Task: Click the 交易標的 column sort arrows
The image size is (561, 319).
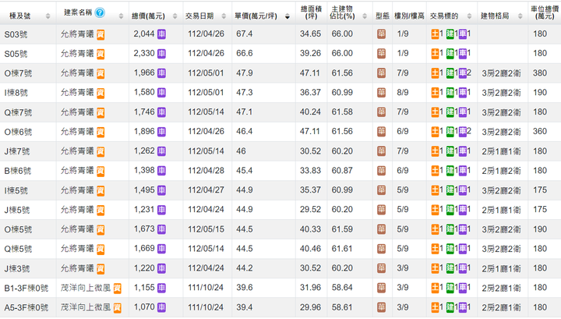Action: pos(469,16)
